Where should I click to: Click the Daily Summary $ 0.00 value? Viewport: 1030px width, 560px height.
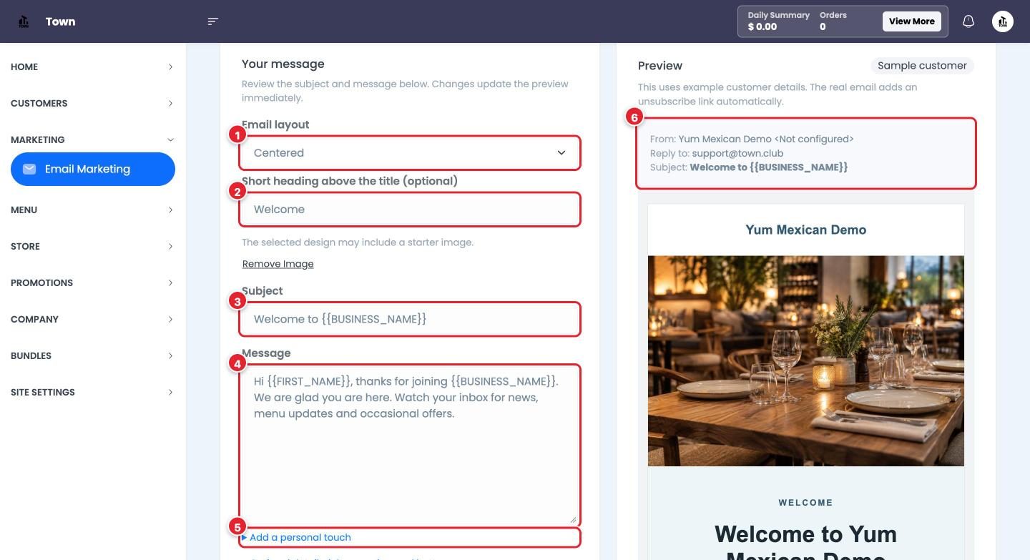pos(762,27)
